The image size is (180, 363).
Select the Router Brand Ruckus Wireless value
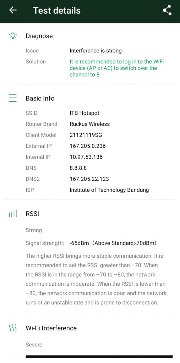90,124
